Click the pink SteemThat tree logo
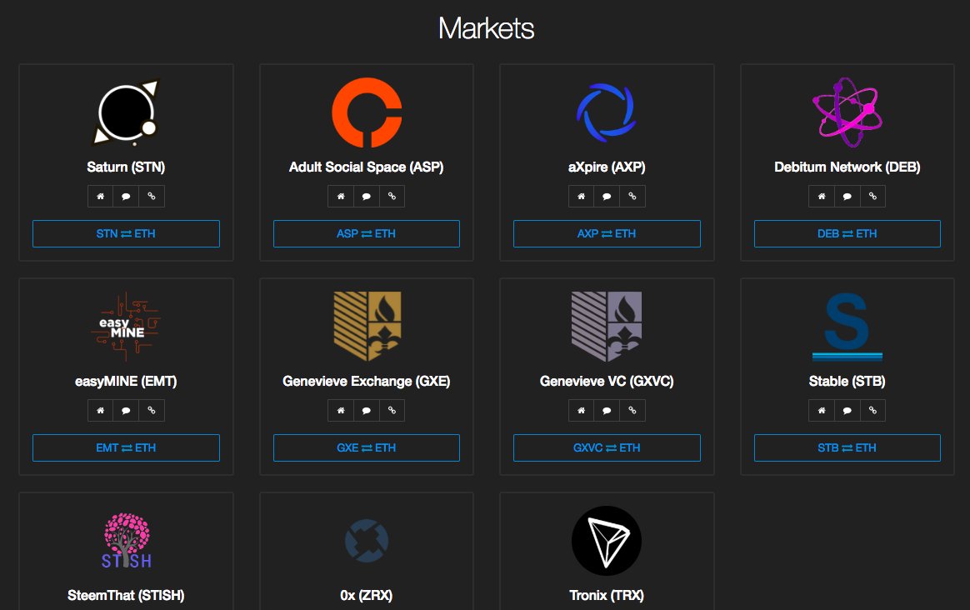Screen dimensions: 970x610 (x=126, y=541)
